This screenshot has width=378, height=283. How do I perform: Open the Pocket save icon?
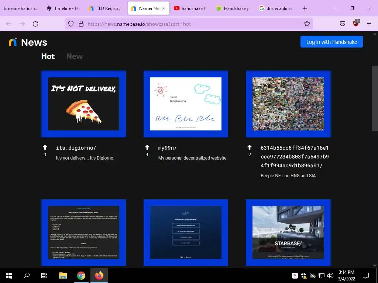pyautogui.click(x=342, y=24)
